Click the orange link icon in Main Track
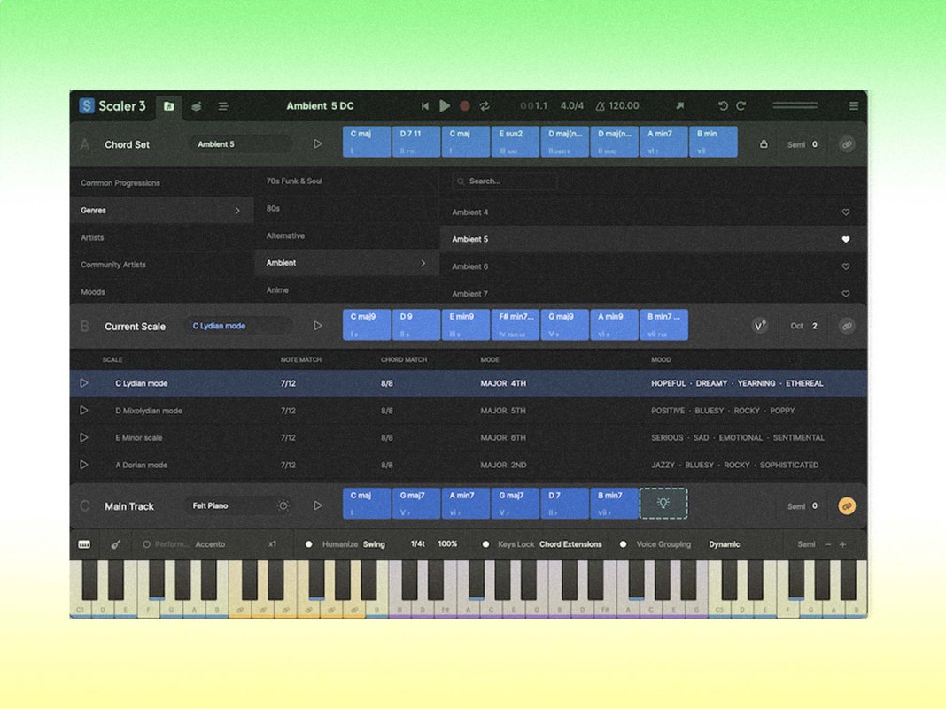Screen dimensions: 946x709 point(847,505)
